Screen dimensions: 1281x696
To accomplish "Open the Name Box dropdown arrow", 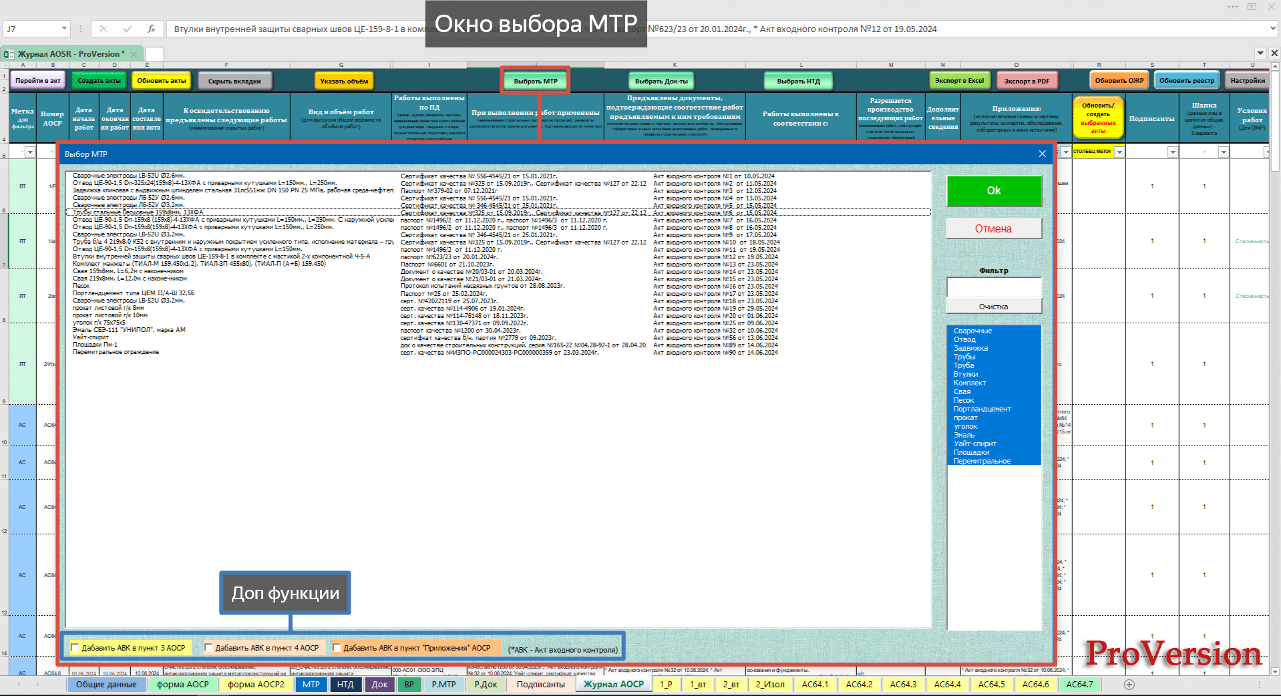I will click(64, 29).
